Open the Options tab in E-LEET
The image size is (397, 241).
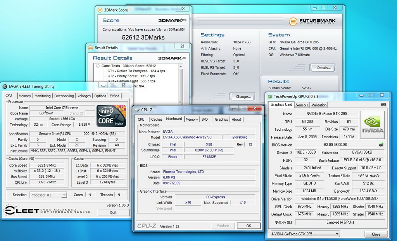(x=100, y=96)
